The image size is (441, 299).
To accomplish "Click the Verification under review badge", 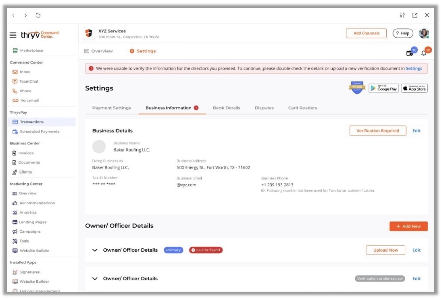I will tap(380, 279).
